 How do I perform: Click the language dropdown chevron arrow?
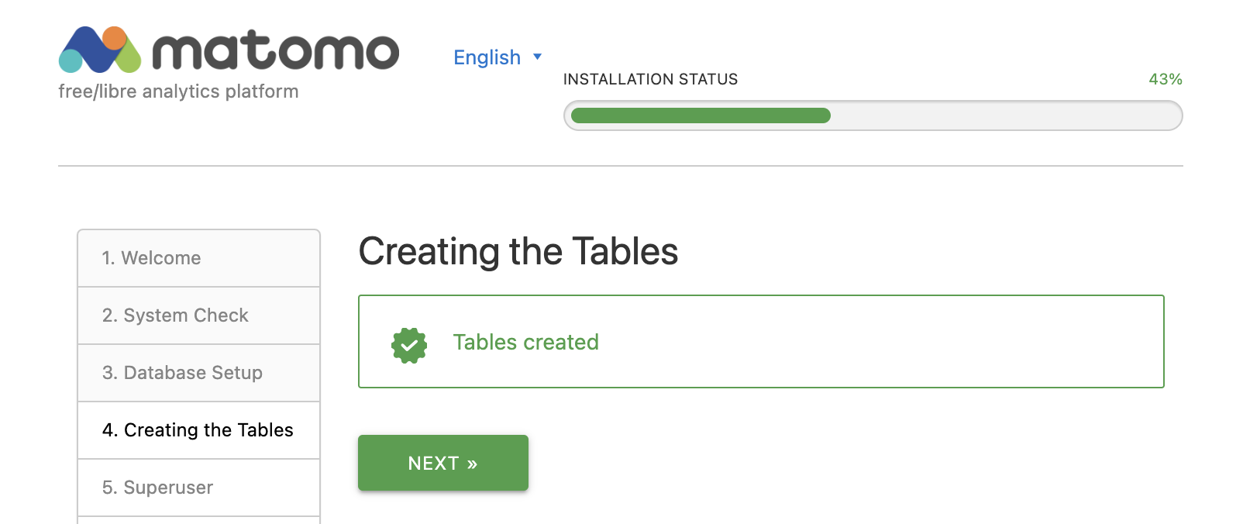point(537,57)
